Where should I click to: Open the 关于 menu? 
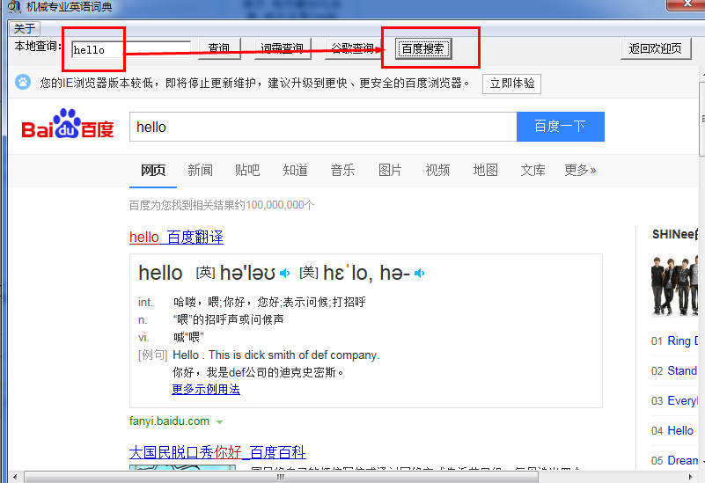(25, 29)
